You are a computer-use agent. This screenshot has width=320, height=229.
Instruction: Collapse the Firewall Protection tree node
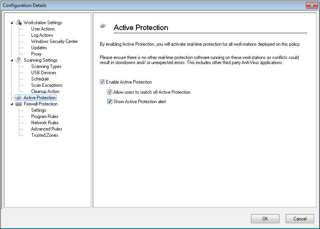click(x=12, y=104)
